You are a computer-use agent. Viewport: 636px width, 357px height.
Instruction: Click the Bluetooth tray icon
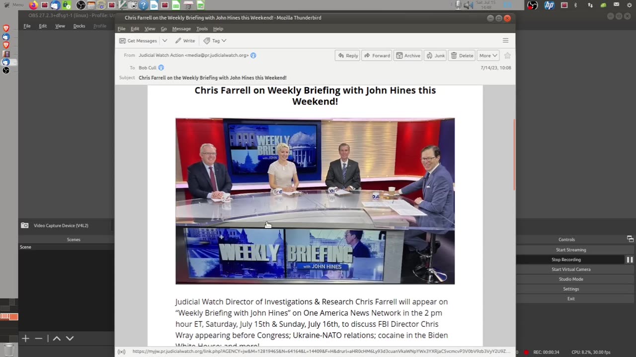(576, 5)
